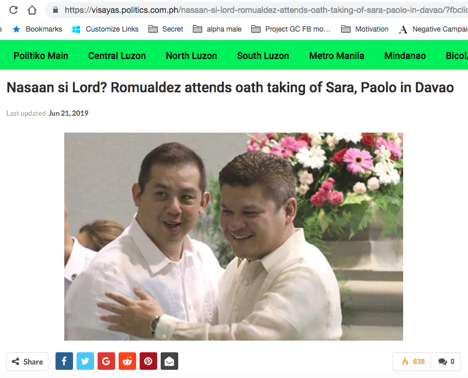This screenshot has height=378, width=468.
Task: Open the Mindanao navigation item
Action: 405,56
